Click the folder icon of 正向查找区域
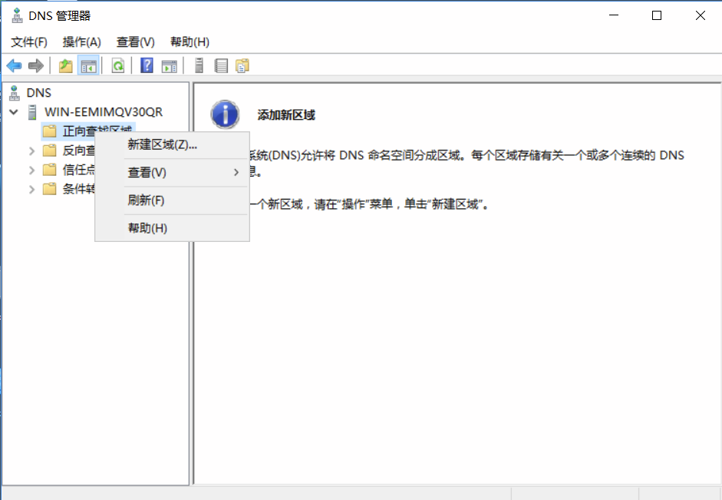The width and height of the screenshot is (722, 500). pyautogui.click(x=49, y=131)
